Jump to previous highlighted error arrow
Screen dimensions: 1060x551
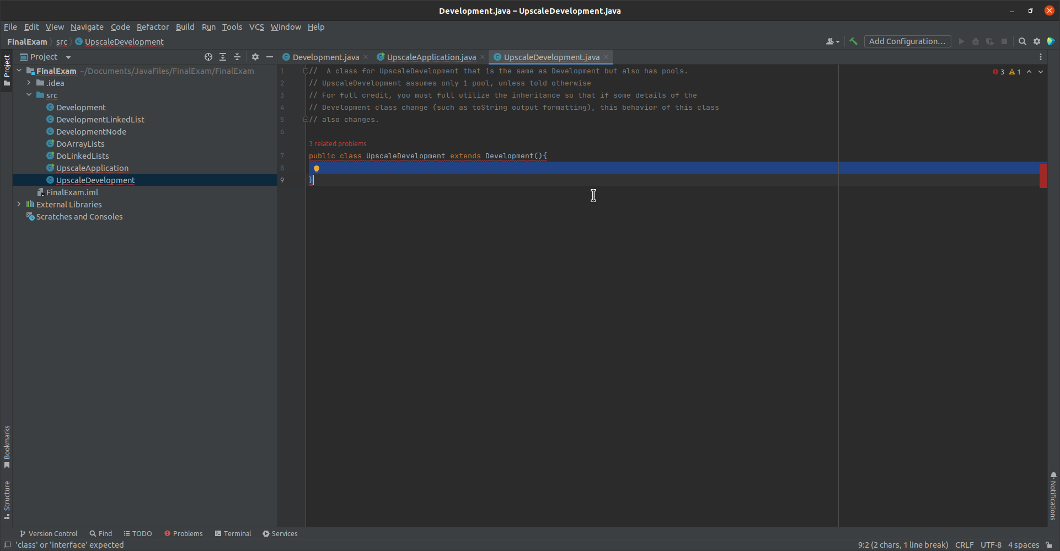pos(1029,72)
